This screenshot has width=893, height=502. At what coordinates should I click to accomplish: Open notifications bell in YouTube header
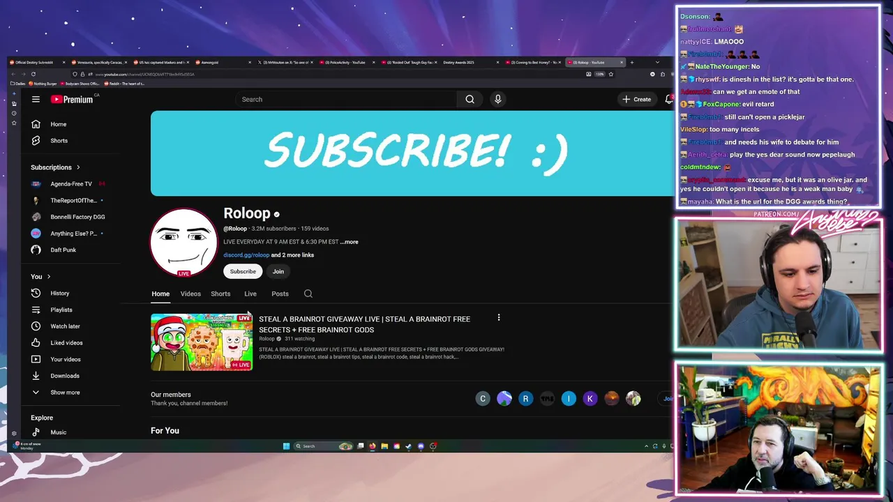tap(668, 99)
